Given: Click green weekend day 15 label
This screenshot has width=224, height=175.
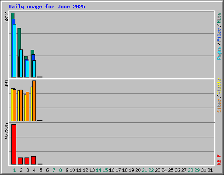Looking at the screenshot, I should click(x=105, y=170).
